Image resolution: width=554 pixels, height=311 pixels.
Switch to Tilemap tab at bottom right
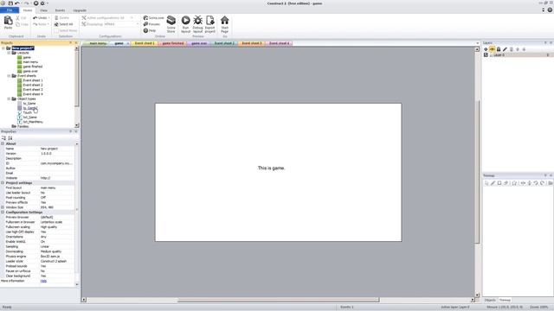tap(505, 300)
